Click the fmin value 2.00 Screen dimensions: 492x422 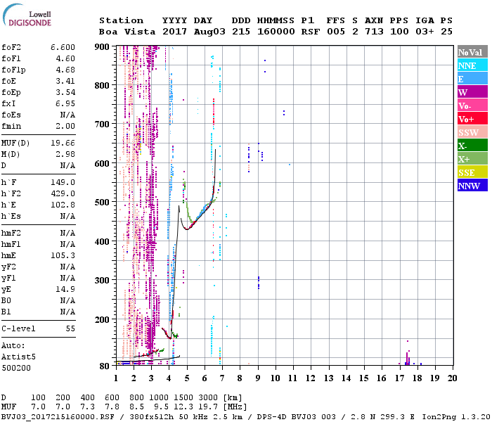click(65, 126)
